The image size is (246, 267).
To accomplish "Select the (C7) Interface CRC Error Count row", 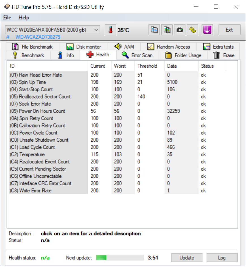I will [x=117, y=183].
